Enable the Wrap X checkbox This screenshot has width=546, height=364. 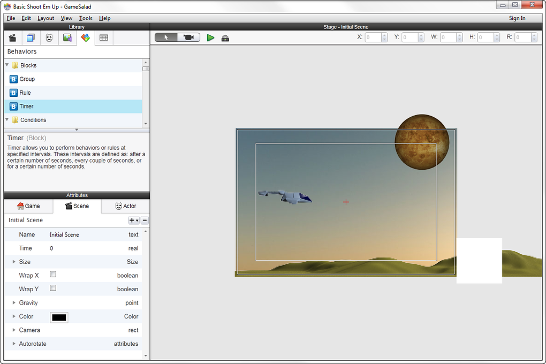[x=53, y=275]
